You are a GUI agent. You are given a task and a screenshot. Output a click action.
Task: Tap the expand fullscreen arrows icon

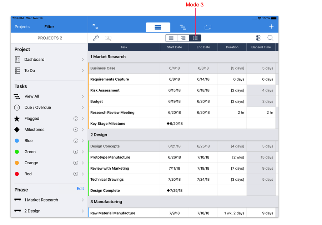(x=95, y=27)
